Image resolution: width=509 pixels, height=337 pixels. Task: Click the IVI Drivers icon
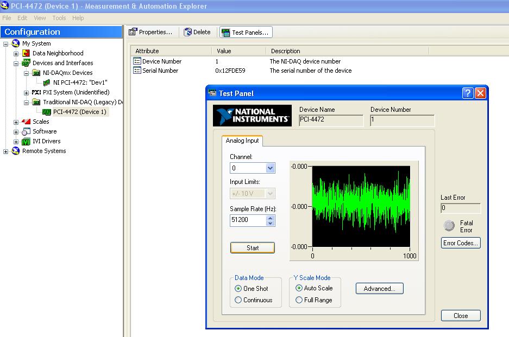click(26, 142)
